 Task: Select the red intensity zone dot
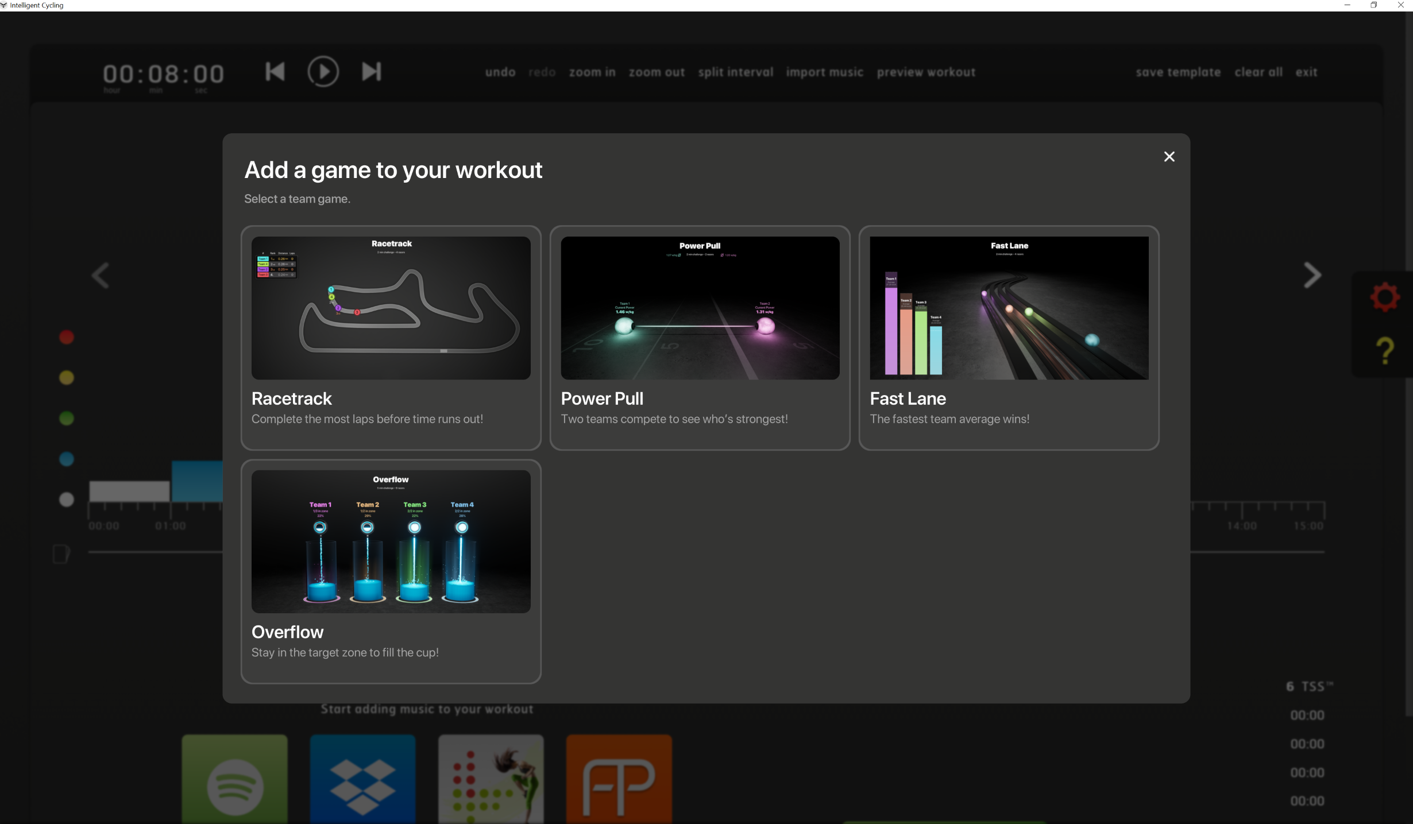[x=67, y=337]
